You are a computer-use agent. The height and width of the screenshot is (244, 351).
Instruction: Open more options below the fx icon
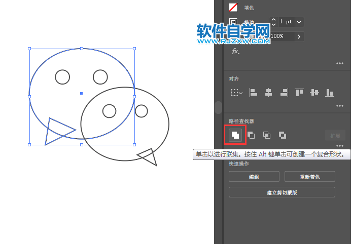(339, 63)
